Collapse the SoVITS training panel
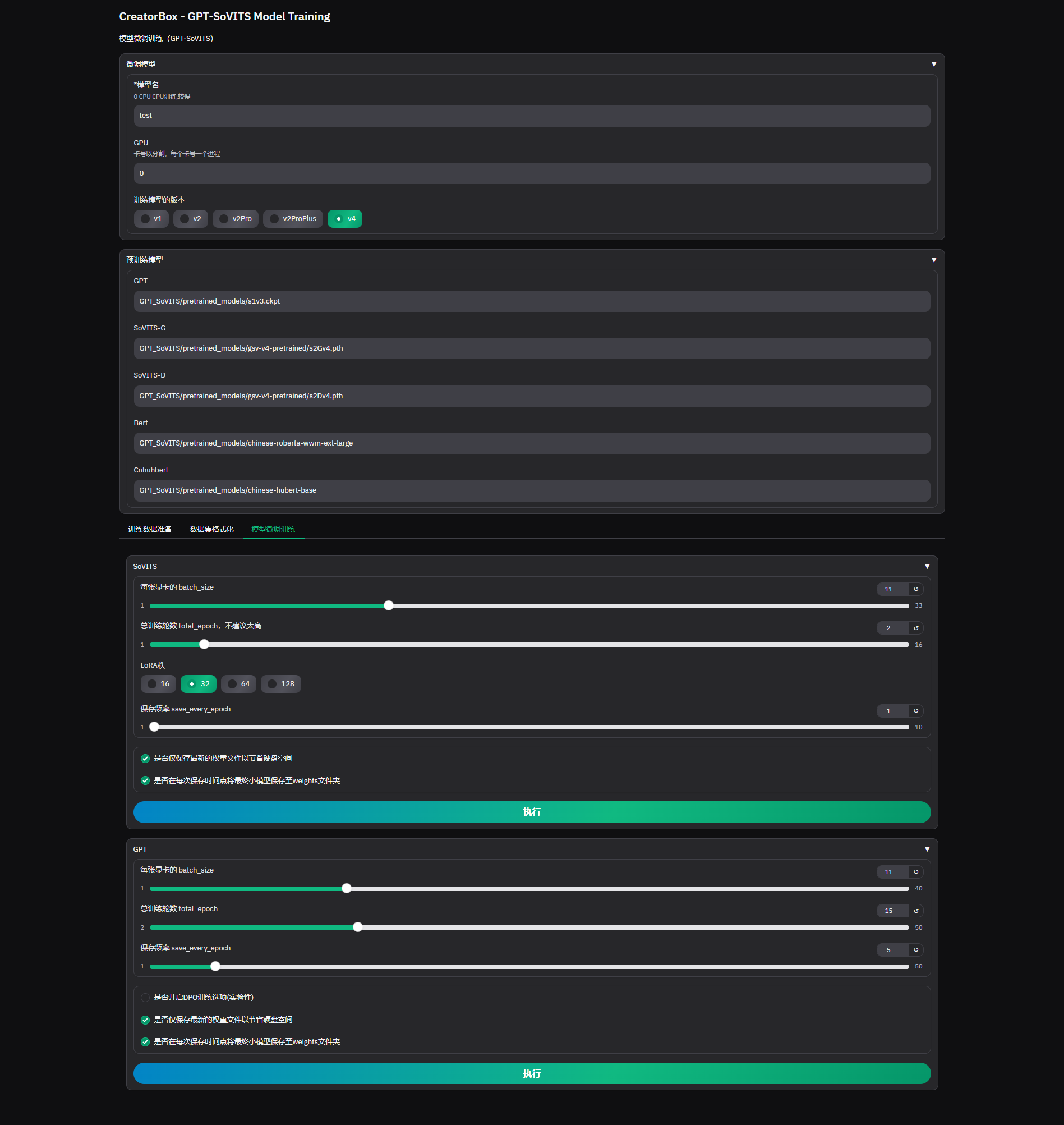Image resolution: width=1064 pixels, height=1125 pixels. [x=927, y=566]
